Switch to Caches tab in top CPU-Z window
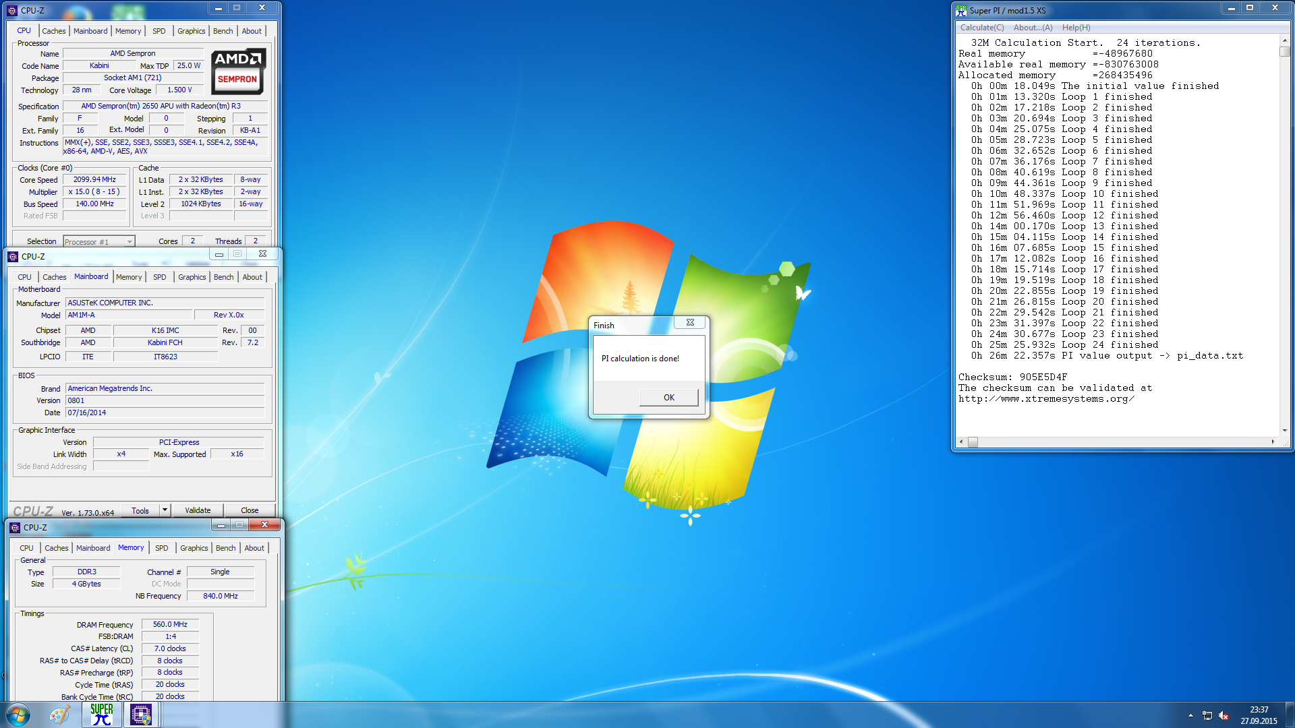 point(54,31)
